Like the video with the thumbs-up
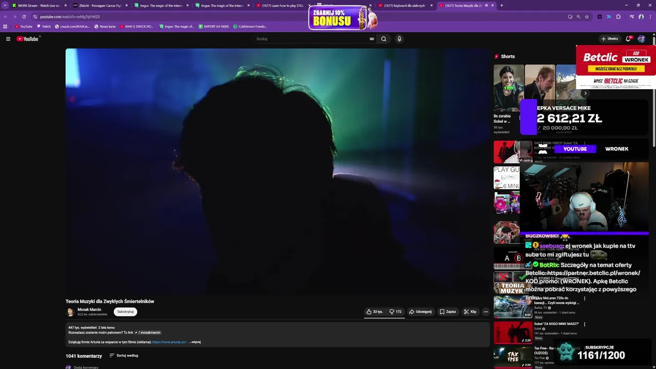 coord(375,312)
